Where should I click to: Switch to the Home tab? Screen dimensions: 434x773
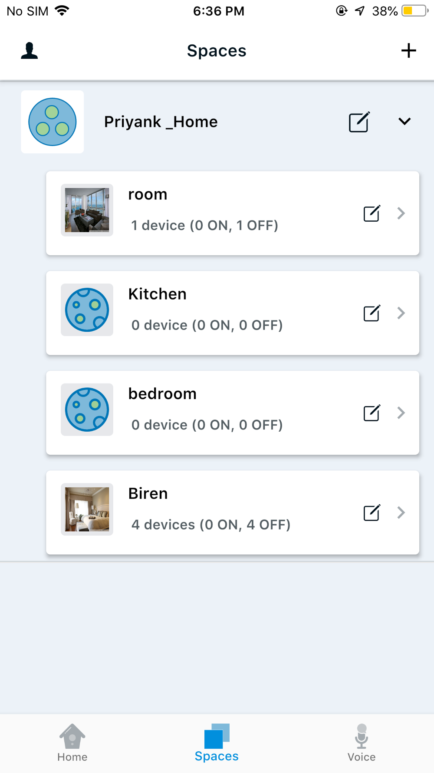[72, 743]
